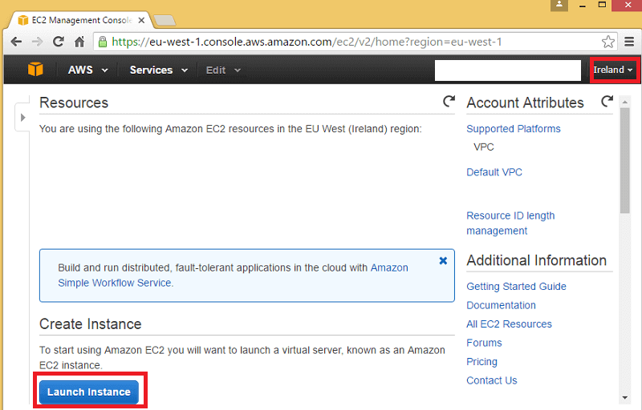Click the white box in AWS navbar
Screen dimensions: 642x410
pyautogui.click(x=508, y=70)
